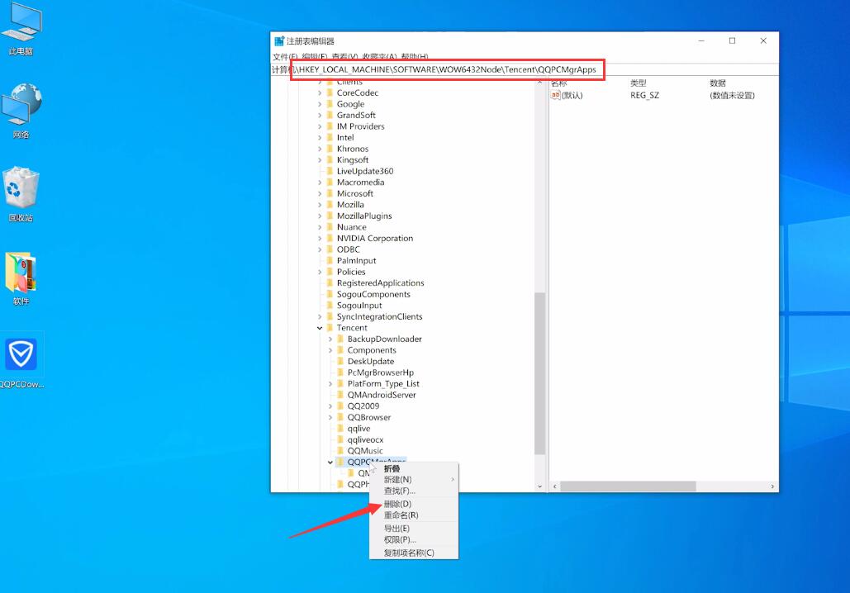The height and width of the screenshot is (593, 850).
Task: Expand the BackupDownloader subkey
Action: [x=330, y=339]
